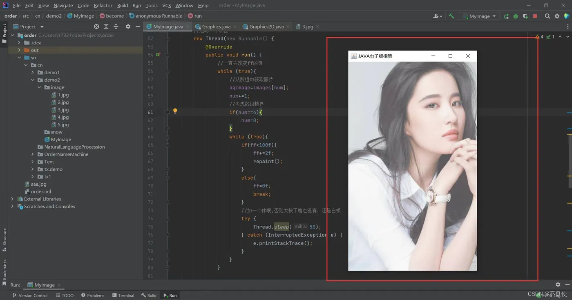Click Collapse All icon in Project panel

tap(116, 27)
